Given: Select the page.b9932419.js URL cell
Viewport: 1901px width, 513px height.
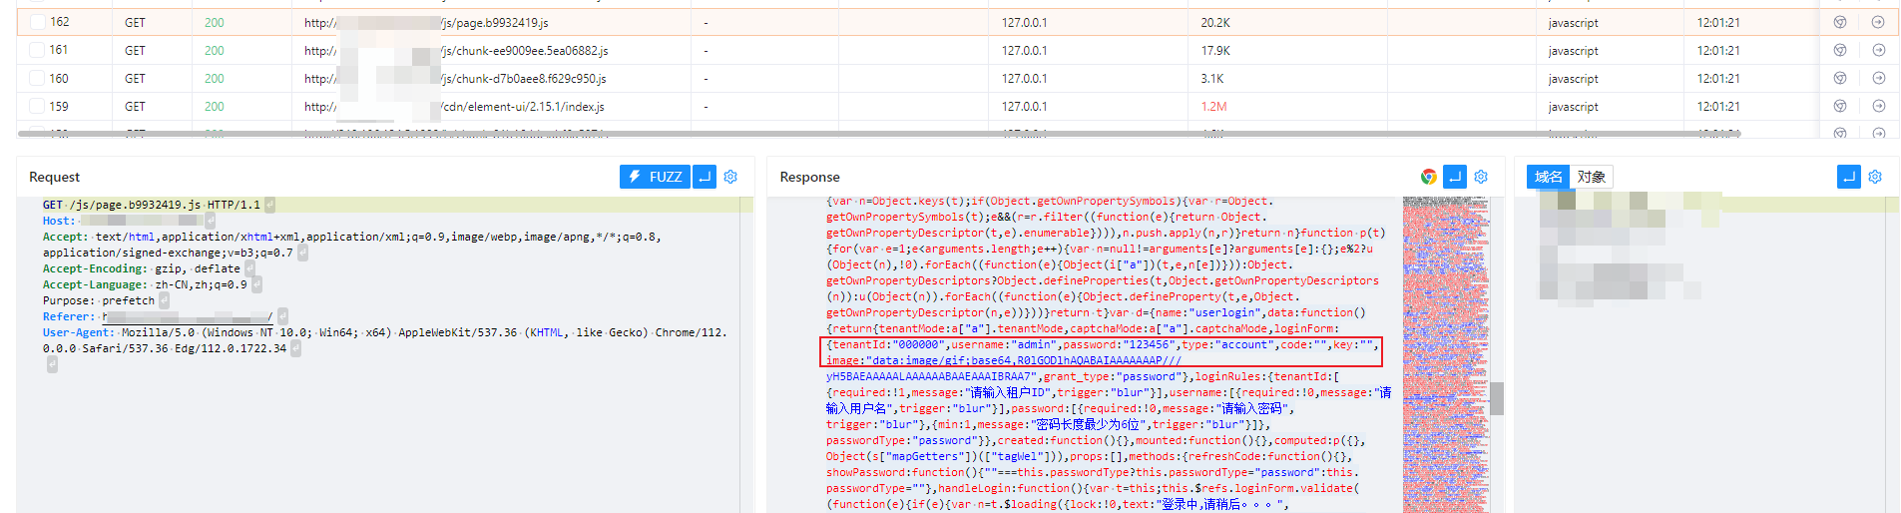Looking at the screenshot, I should 491,22.
